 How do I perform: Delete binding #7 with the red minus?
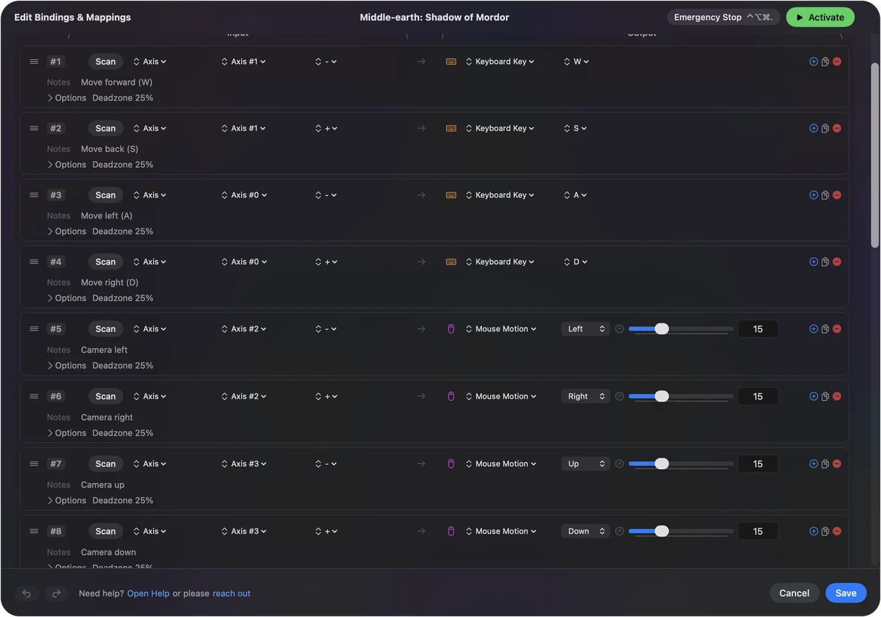[837, 464]
